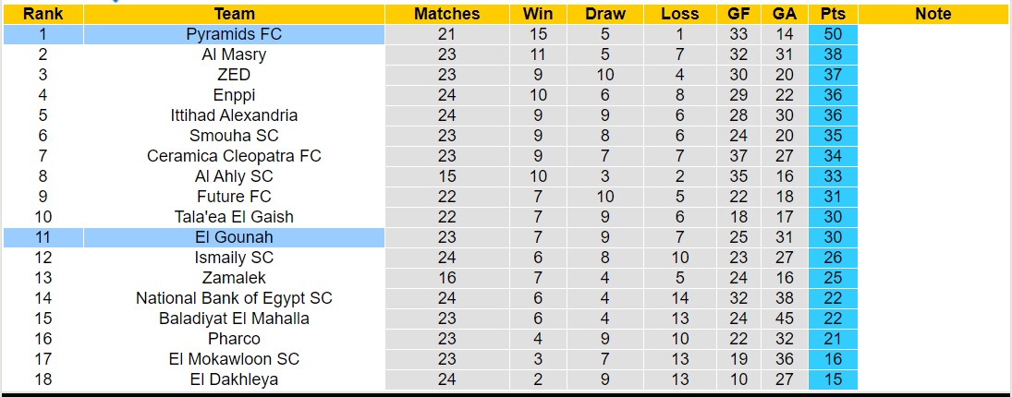Click the Zamalek team name
Image resolution: width=1012 pixels, height=397 pixels.
[234, 278]
